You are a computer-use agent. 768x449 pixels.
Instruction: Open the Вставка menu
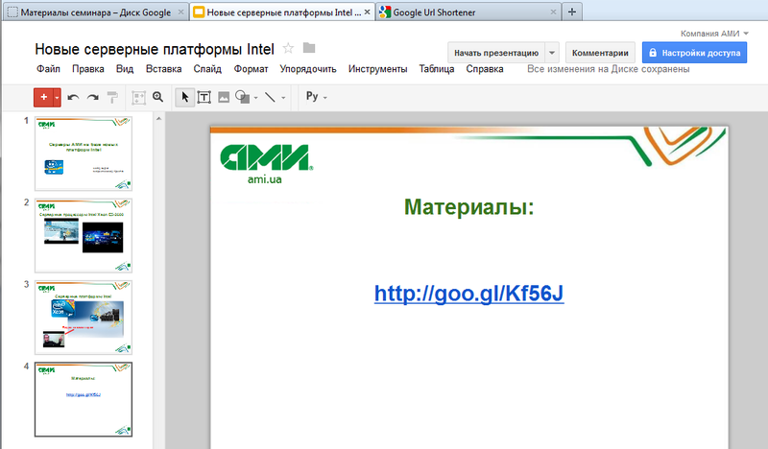[x=163, y=69]
